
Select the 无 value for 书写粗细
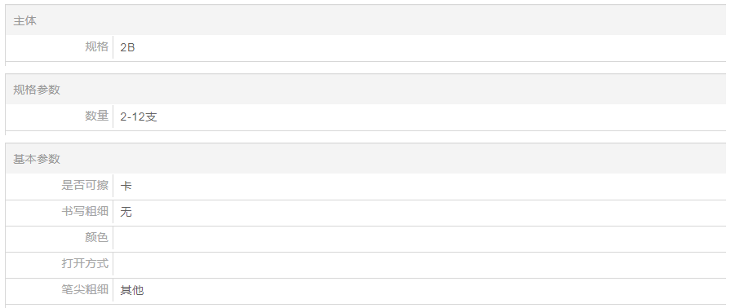126,212
